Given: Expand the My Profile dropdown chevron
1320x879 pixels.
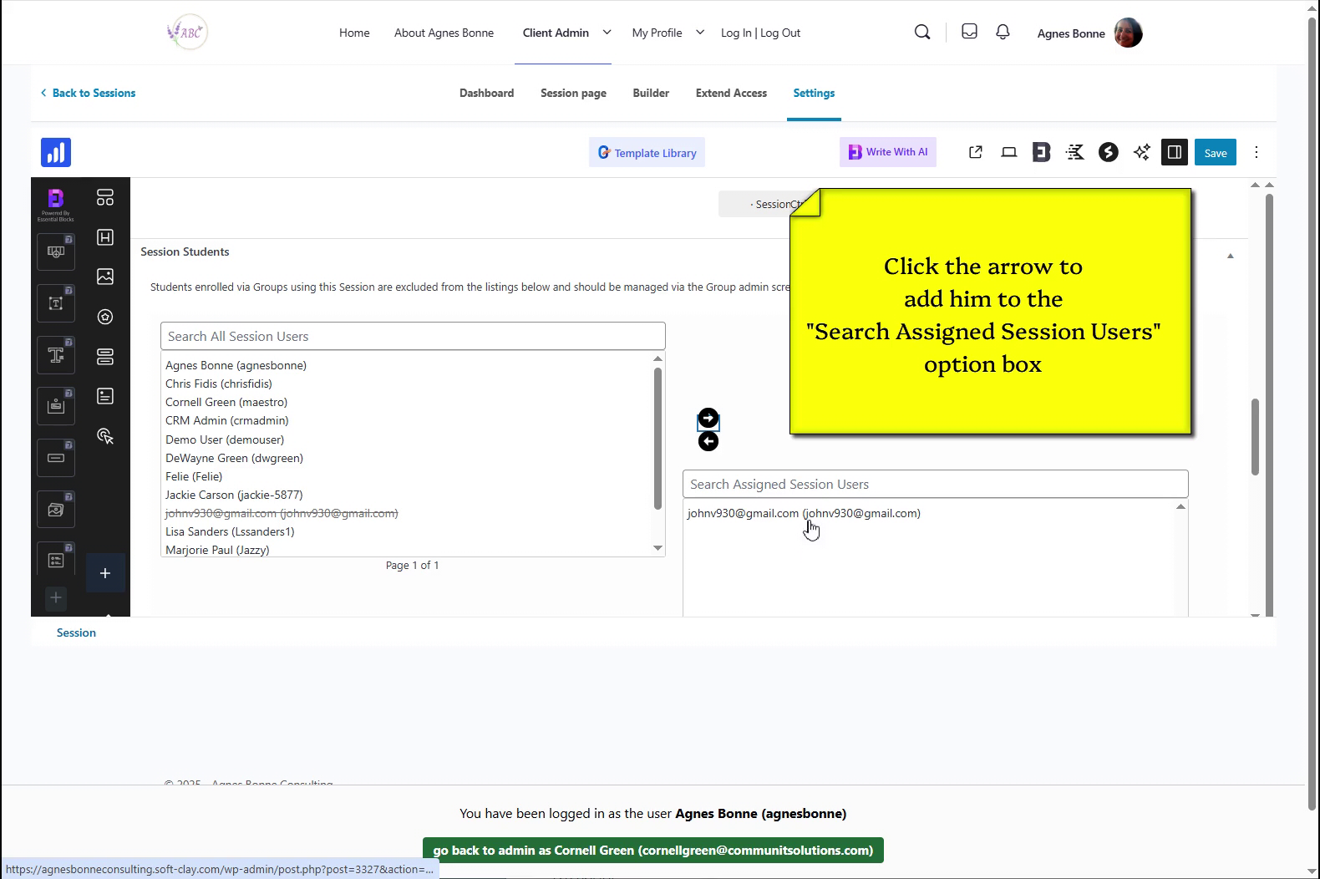Looking at the screenshot, I should pyautogui.click(x=700, y=33).
